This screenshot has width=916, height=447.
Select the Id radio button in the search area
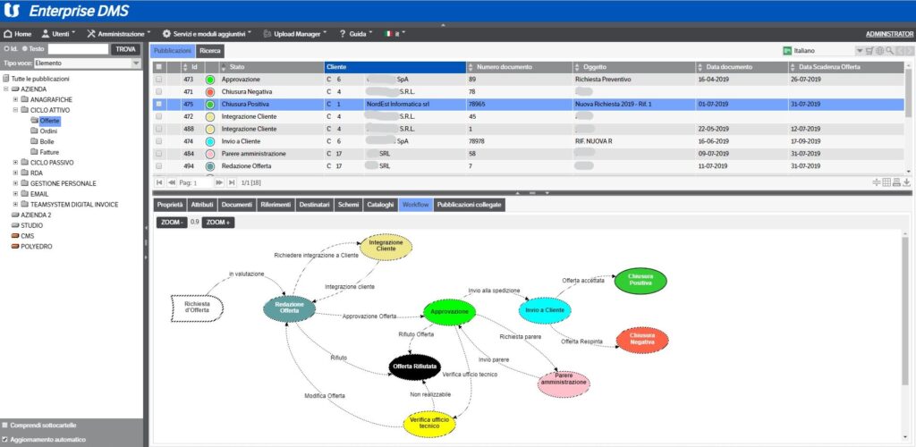coord(6,49)
